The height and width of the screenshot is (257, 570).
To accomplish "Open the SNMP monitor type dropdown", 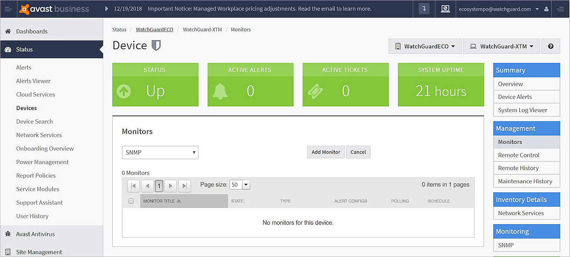I will tap(160, 152).
